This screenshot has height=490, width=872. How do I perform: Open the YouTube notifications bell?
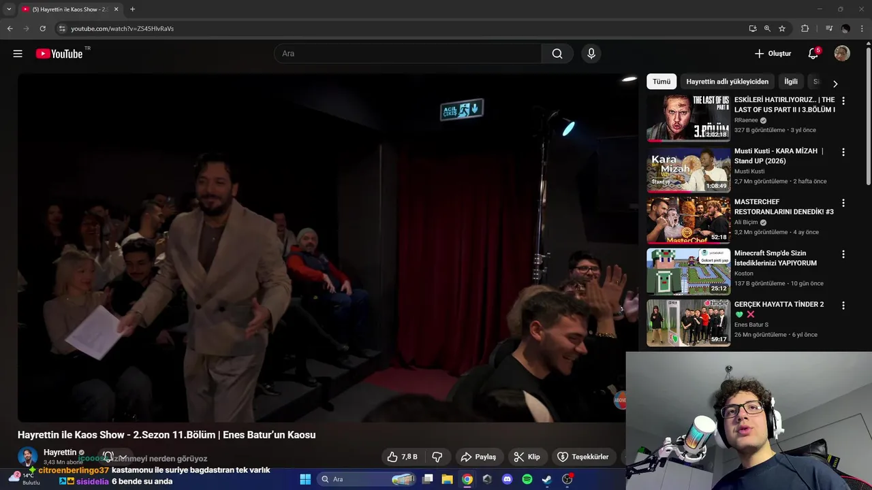coord(813,54)
